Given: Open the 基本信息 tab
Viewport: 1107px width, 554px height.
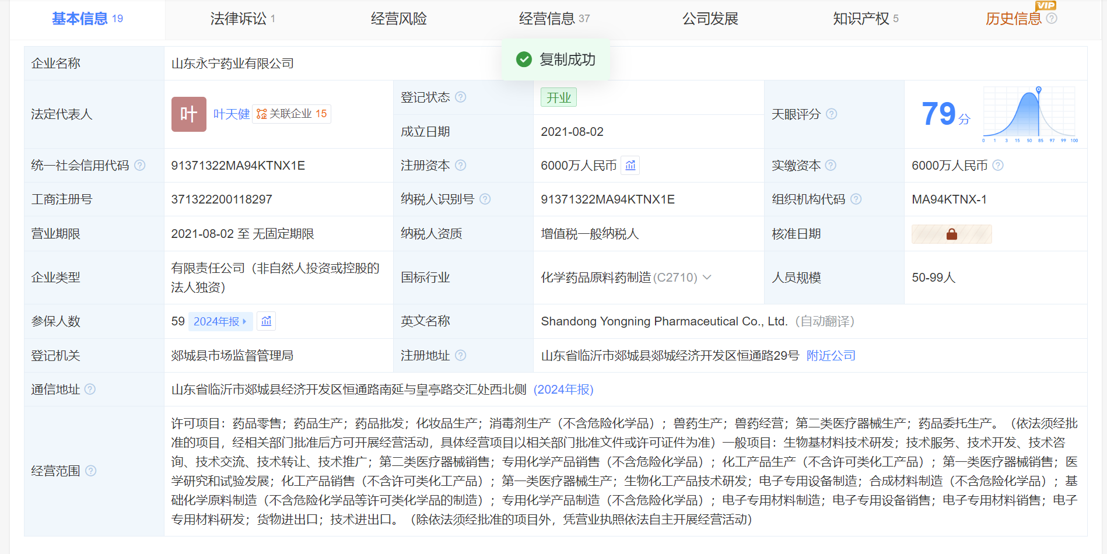Looking at the screenshot, I should point(87,19).
